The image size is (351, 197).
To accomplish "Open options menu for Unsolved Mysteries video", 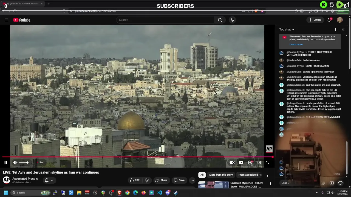I will [270, 184].
